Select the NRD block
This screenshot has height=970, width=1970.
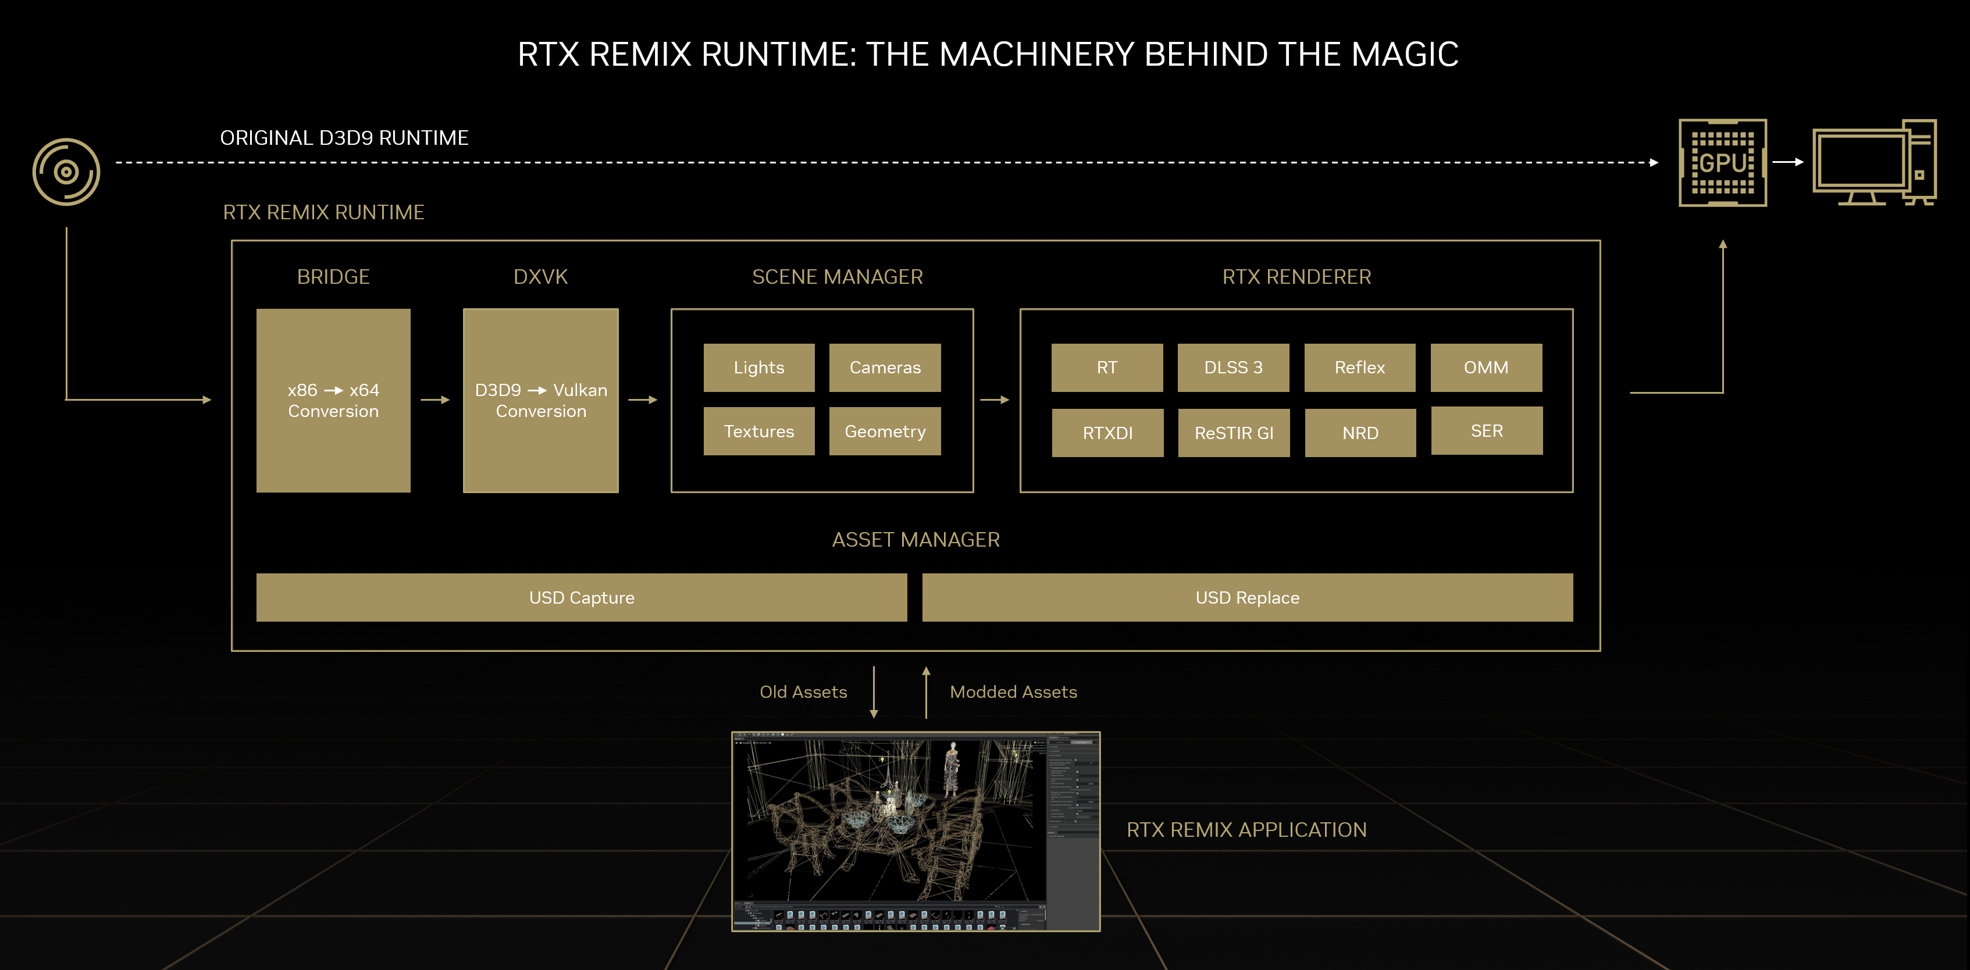pos(1360,433)
